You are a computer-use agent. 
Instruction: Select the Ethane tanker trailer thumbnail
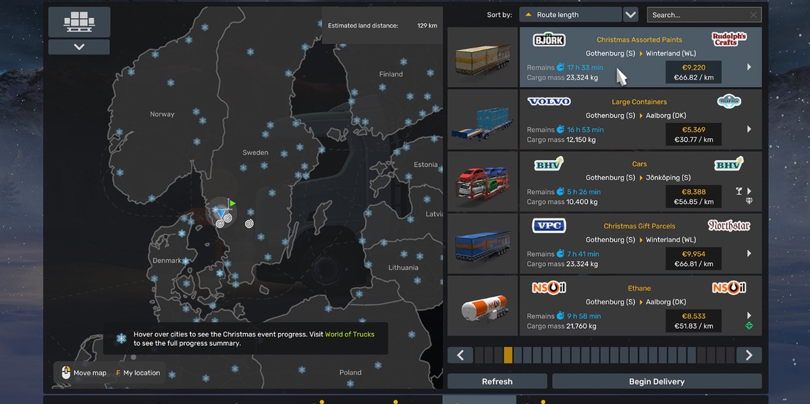(483, 306)
